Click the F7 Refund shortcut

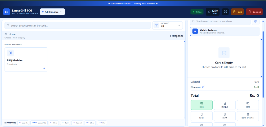77,123
